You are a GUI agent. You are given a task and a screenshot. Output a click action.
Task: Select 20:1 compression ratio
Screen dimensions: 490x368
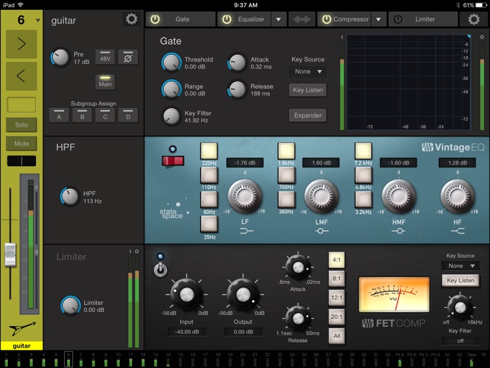pos(336,317)
